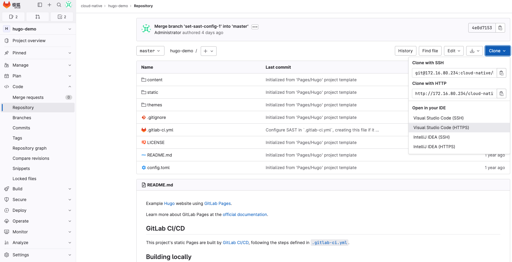The height and width of the screenshot is (262, 512).
Task: Open Repository graph in the sidebar
Action: (x=38, y=148)
